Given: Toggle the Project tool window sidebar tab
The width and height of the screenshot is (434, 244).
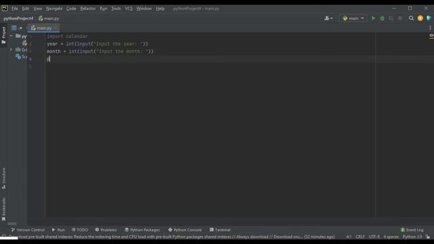Looking at the screenshot, I should pos(3,35).
